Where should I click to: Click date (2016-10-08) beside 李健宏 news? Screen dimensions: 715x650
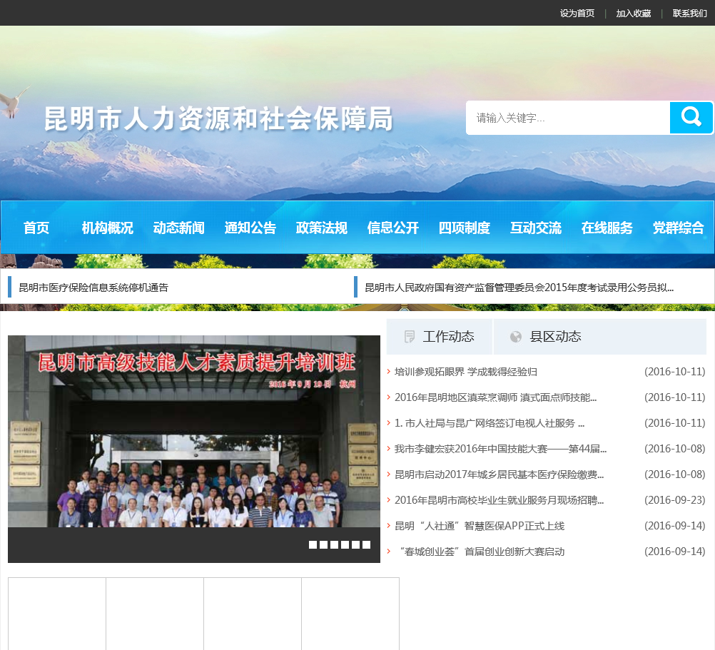click(675, 449)
